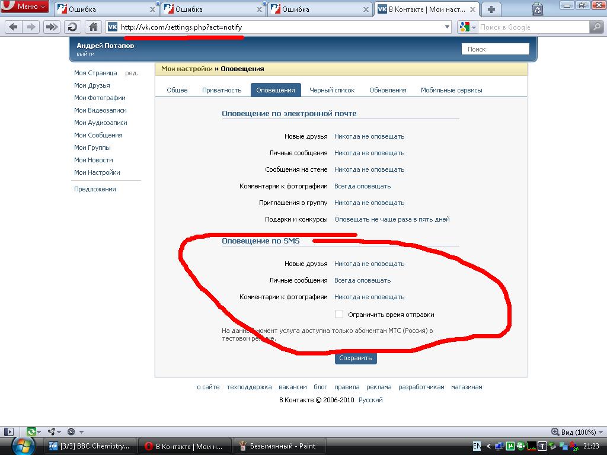Open Мои Аудиозаписи in sidebar
Viewport: 607px width, 455px height.
pyautogui.click(x=101, y=122)
